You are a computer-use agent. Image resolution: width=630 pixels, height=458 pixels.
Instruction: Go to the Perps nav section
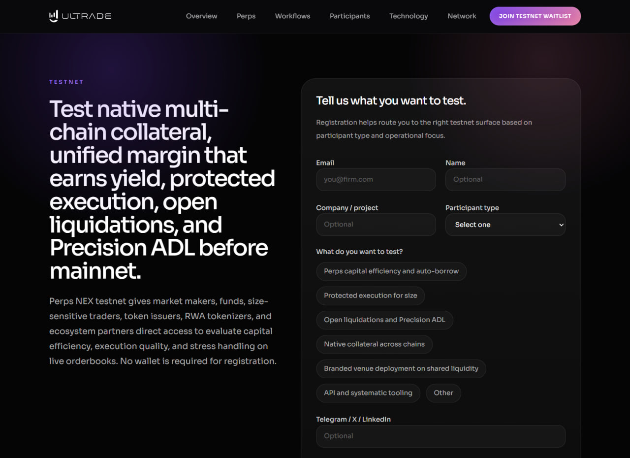246,16
